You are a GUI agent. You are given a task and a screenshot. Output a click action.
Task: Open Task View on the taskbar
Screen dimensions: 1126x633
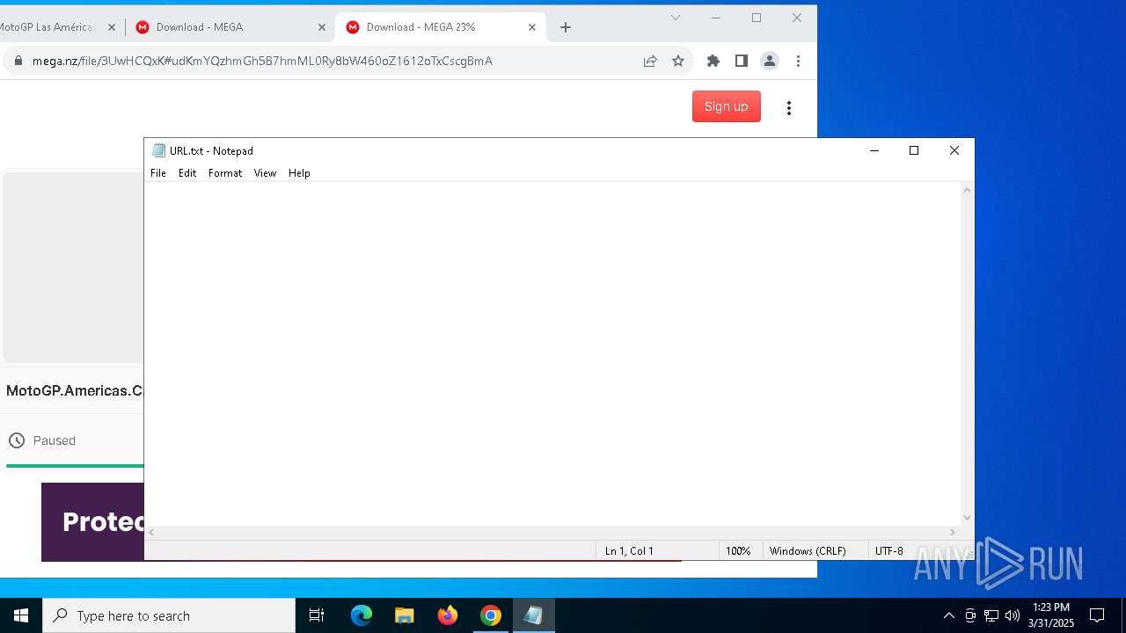pyautogui.click(x=317, y=615)
